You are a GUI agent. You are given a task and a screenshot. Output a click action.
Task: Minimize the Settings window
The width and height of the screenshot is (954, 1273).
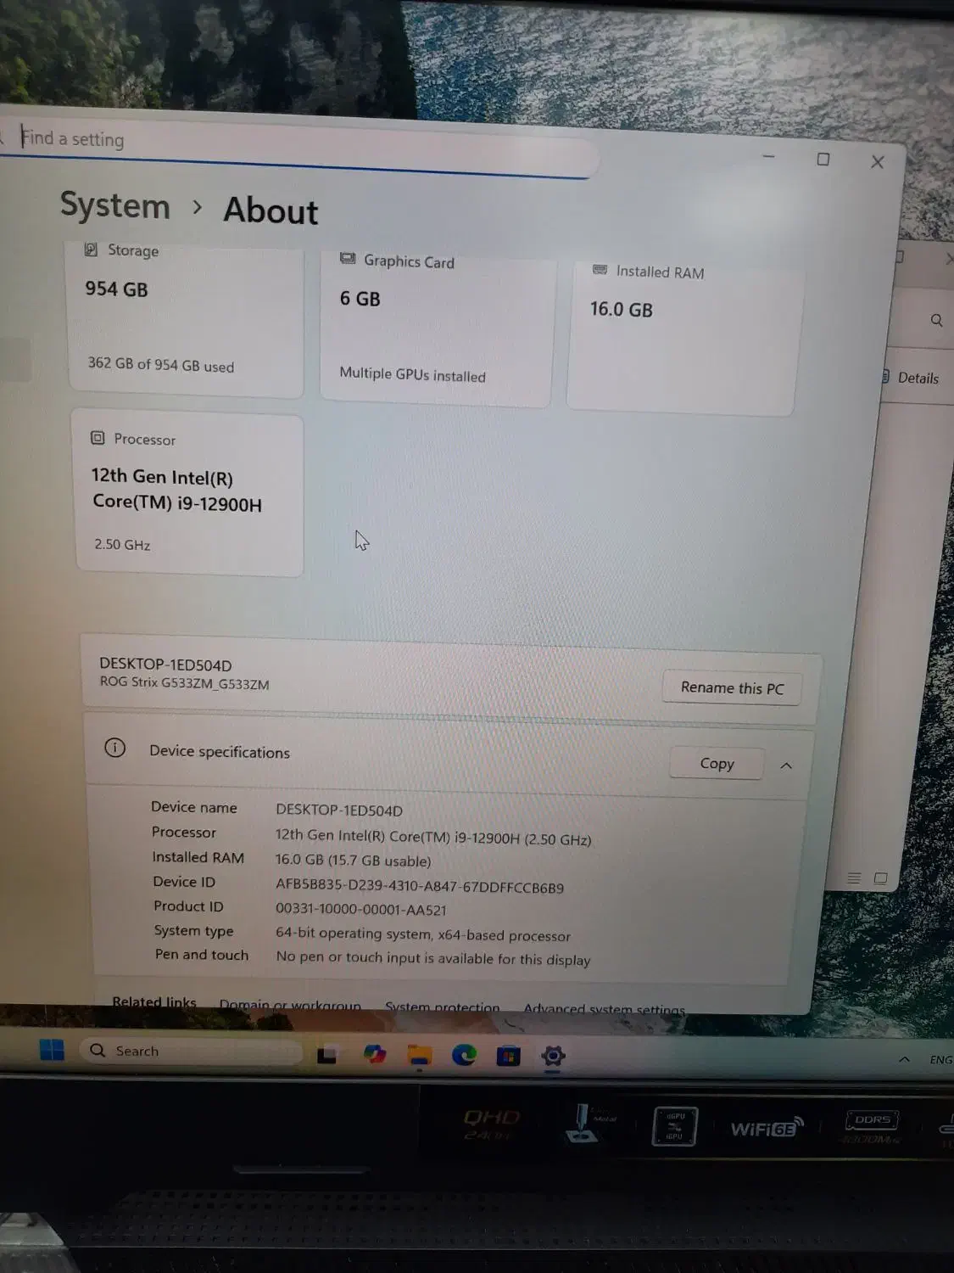coord(768,156)
